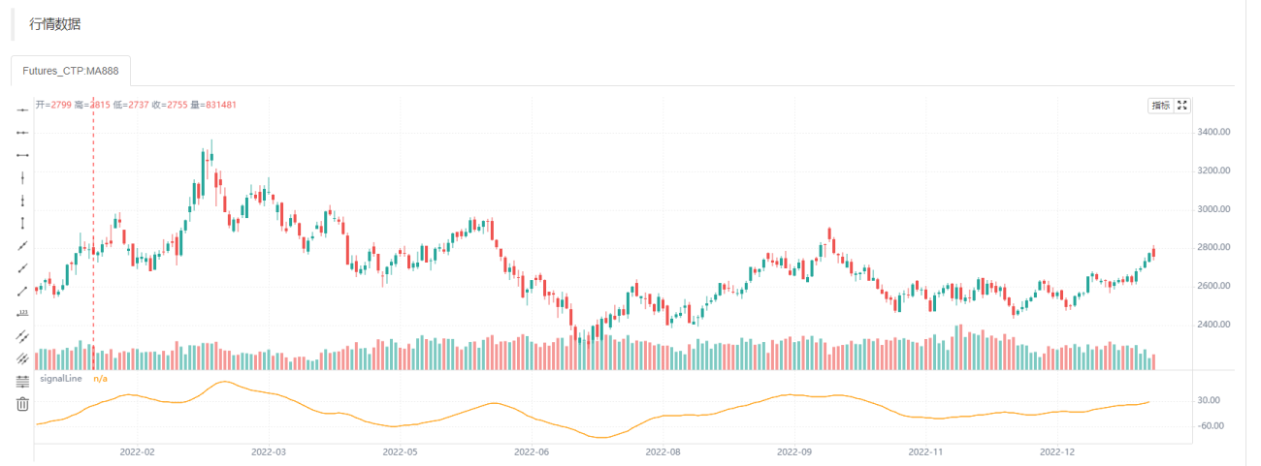Click the 2022-02 date axis label
The image size is (1261, 466).
point(137,451)
